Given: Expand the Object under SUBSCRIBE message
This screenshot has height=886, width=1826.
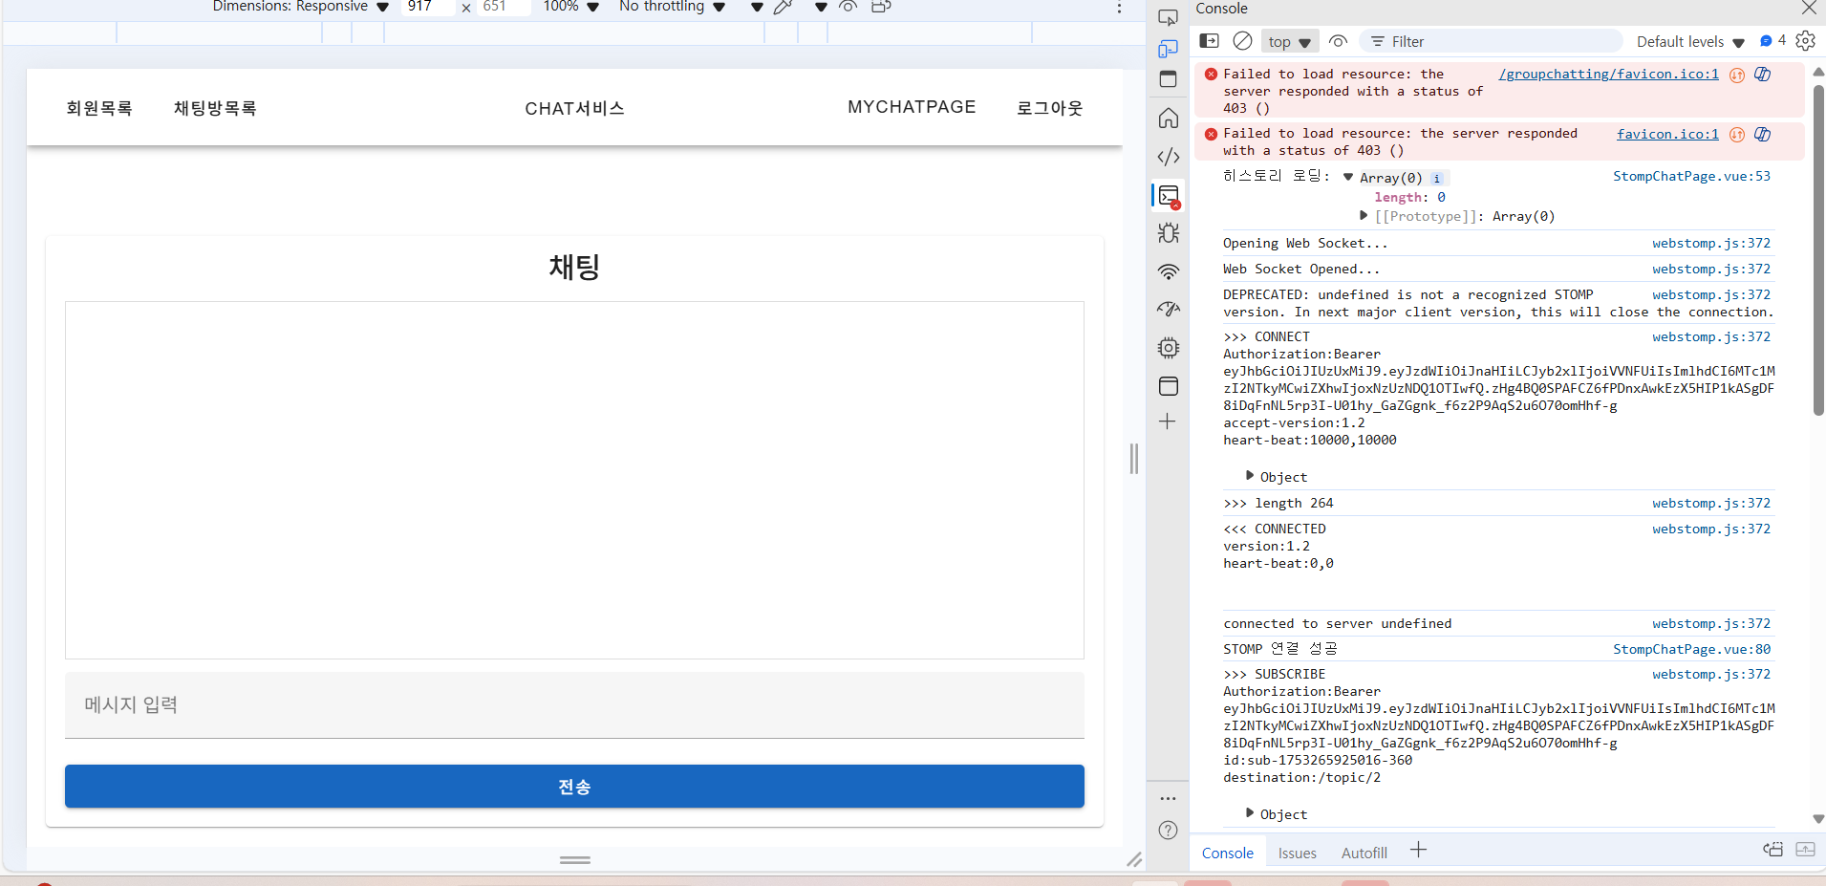Looking at the screenshot, I should coord(1249,813).
